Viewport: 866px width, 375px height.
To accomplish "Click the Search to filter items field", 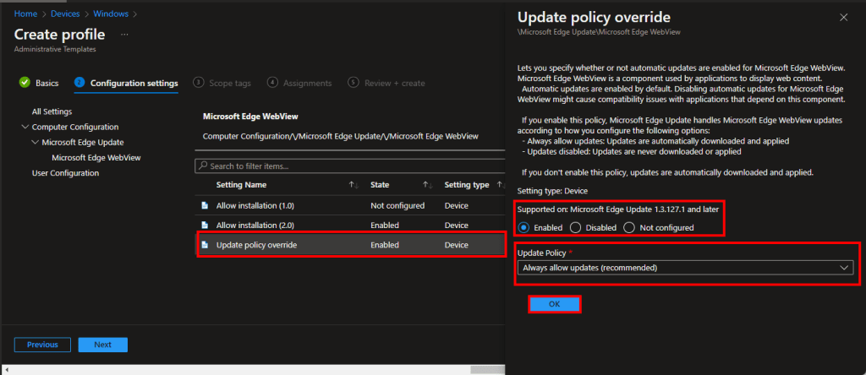I will coord(347,166).
